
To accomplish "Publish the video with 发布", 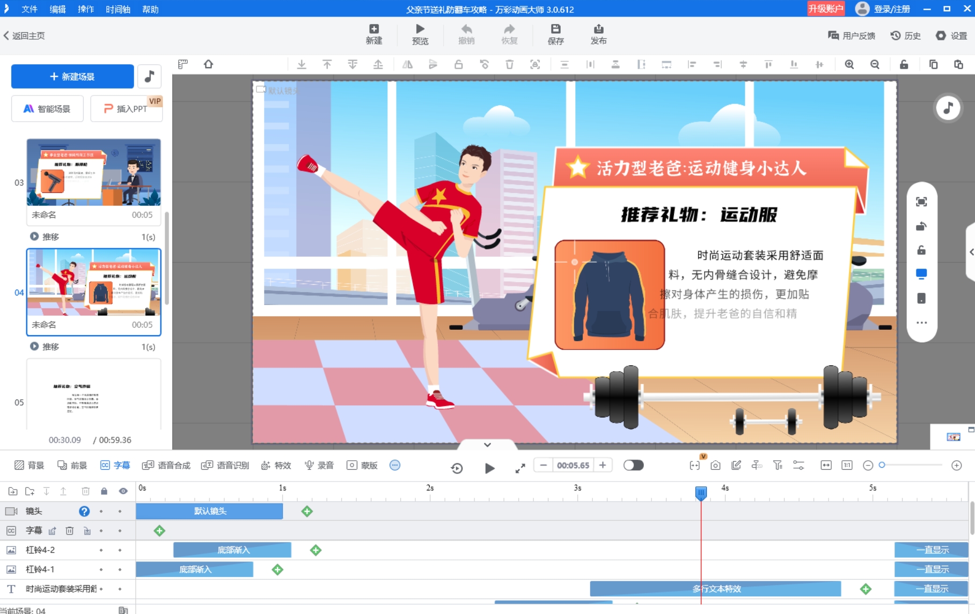I will 598,34.
